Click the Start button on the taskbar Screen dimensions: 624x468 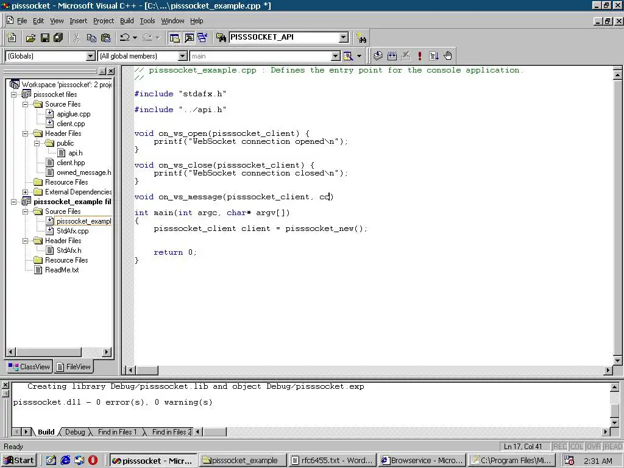click(x=19, y=461)
